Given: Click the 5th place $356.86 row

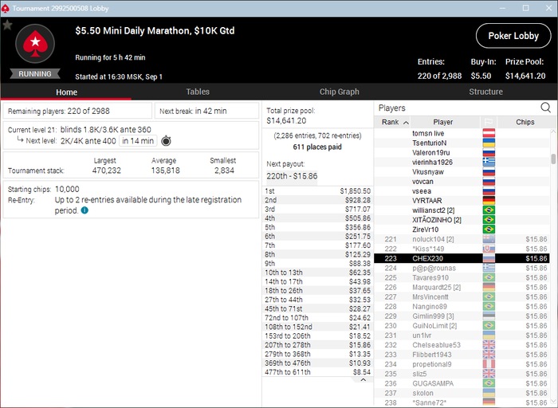Looking at the screenshot, I should coord(317,227).
